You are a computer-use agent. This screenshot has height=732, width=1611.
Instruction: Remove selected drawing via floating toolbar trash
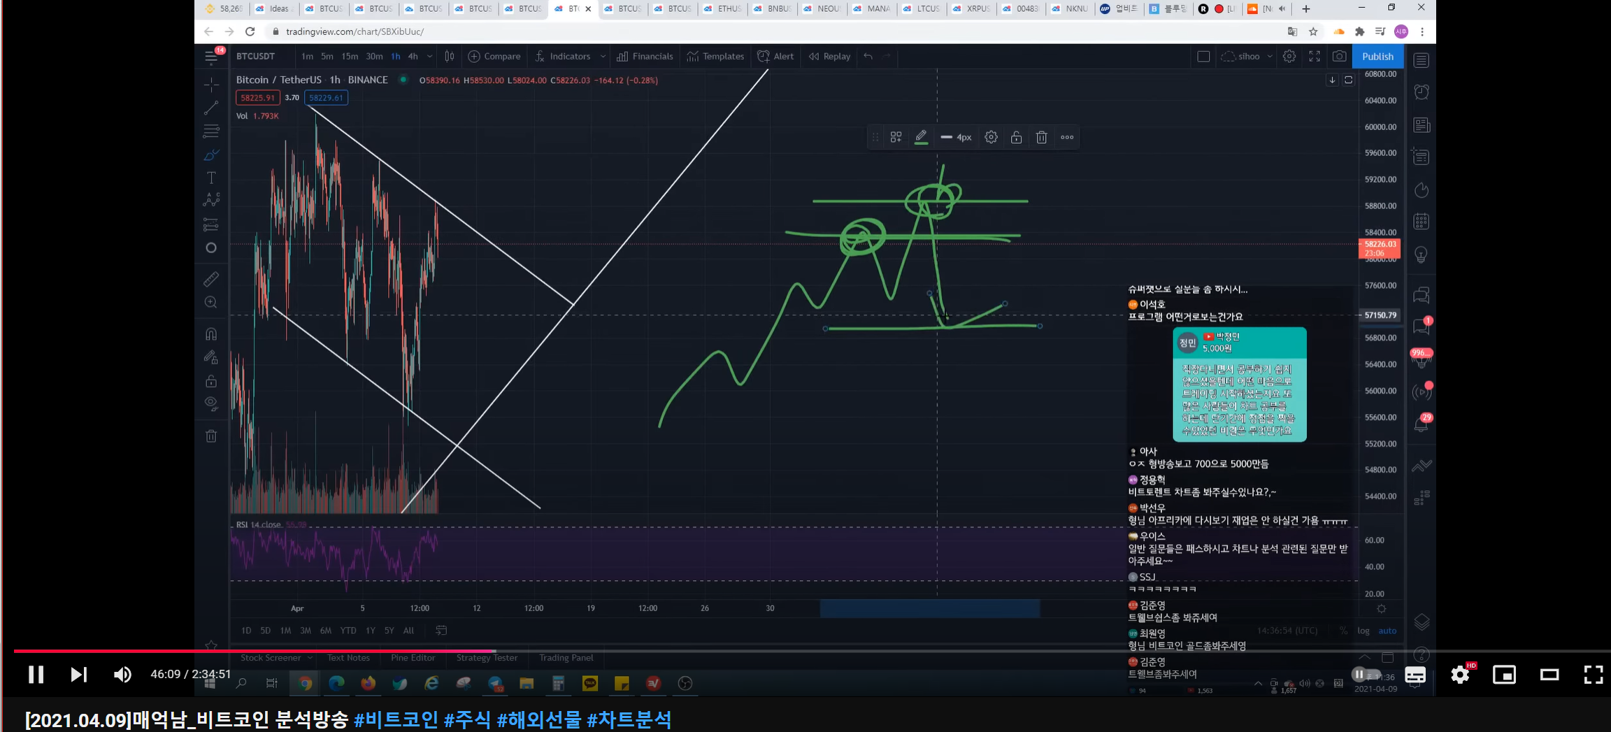click(x=1041, y=137)
